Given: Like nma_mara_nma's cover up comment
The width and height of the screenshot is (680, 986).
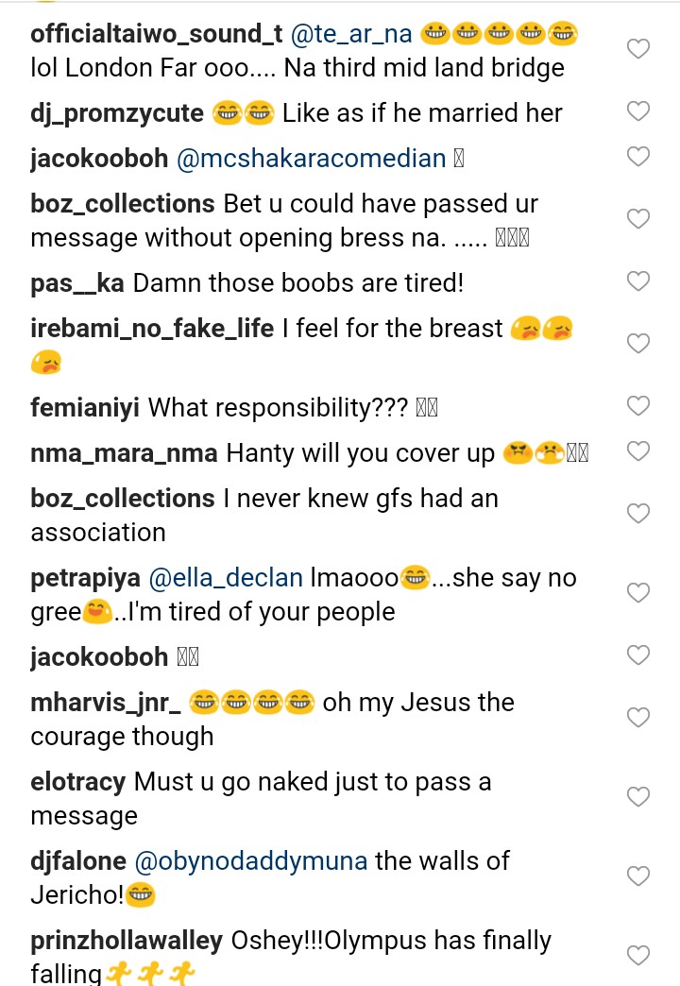Looking at the screenshot, I should click(x=638, y=451).
